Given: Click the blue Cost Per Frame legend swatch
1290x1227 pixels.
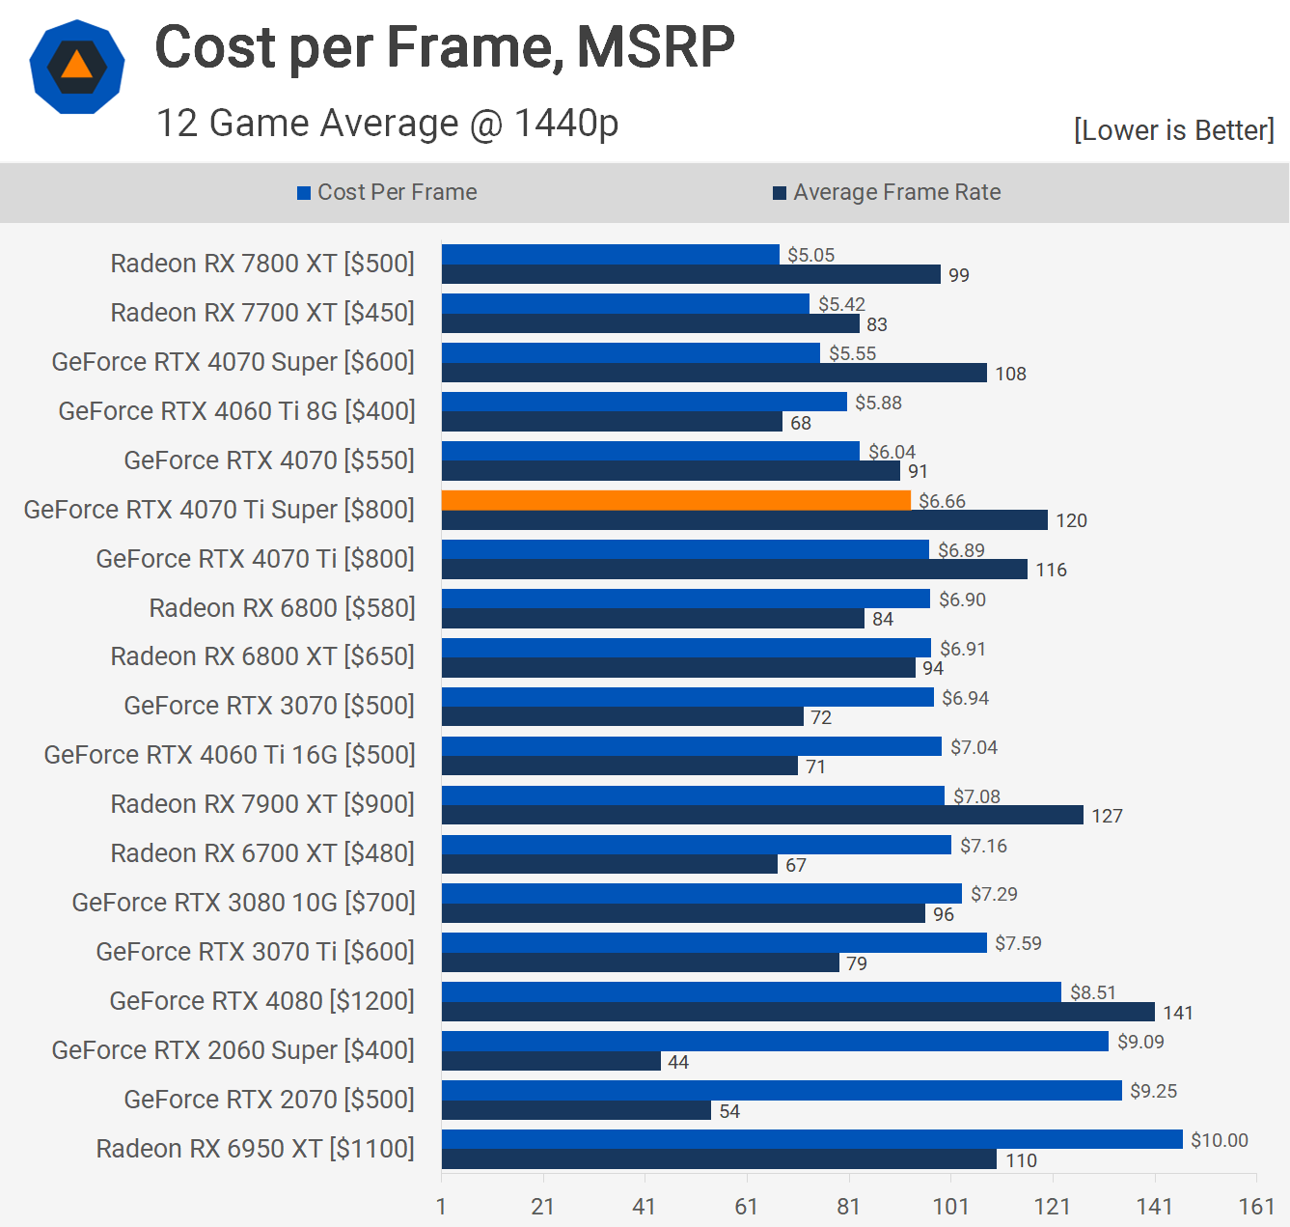Looking at the screenshot, I should (x=304, y=193).
